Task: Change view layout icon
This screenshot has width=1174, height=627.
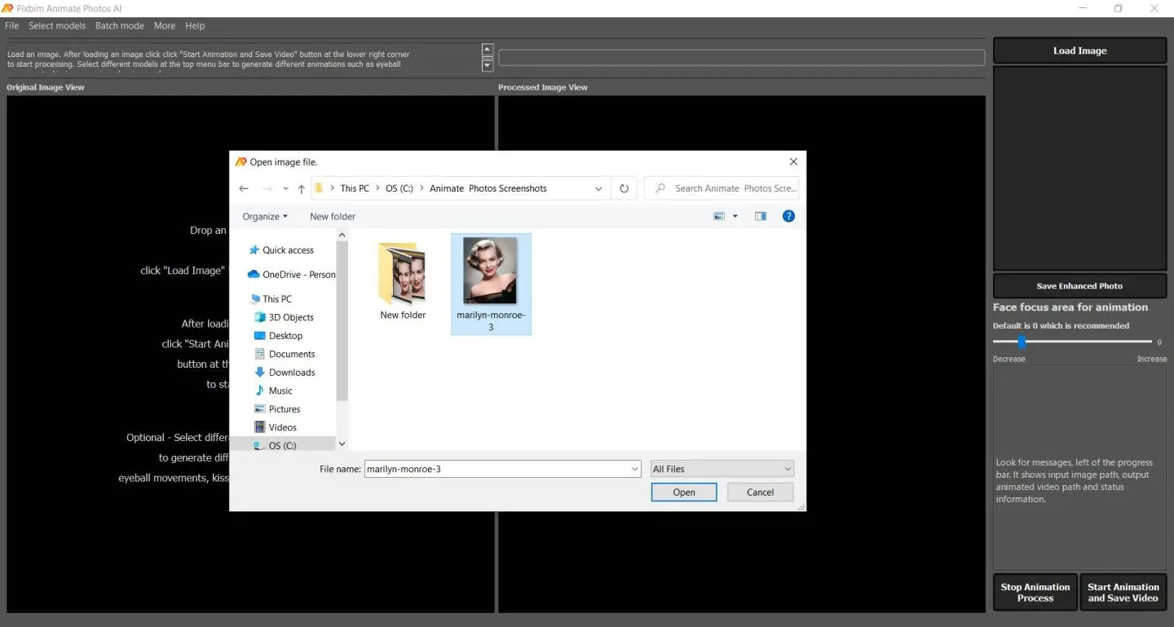Action: 719,216
